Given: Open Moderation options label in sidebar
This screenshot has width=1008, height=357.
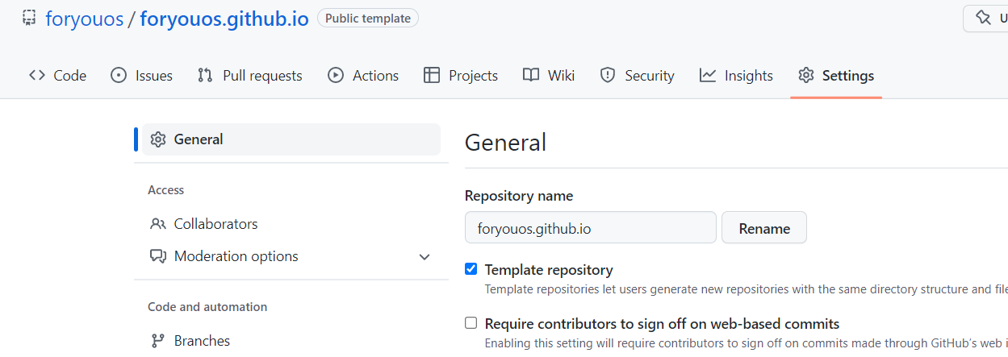Looking at the screenshot, I should [x=236, y=256].
